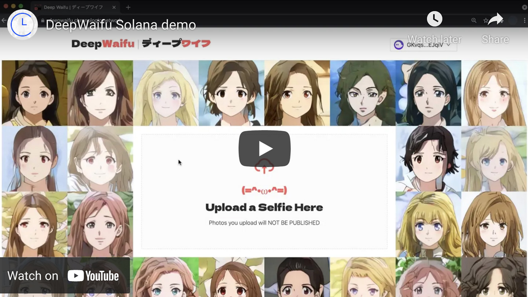Close the Deep Waifu browser tab
Viewport: 528px width, 297px height.
tap(114, 7)
